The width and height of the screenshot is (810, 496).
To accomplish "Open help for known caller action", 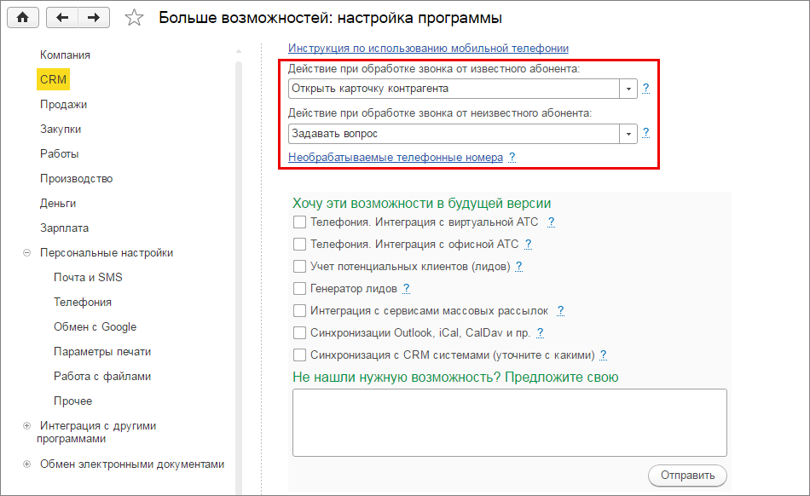I will tap(646, 88).
